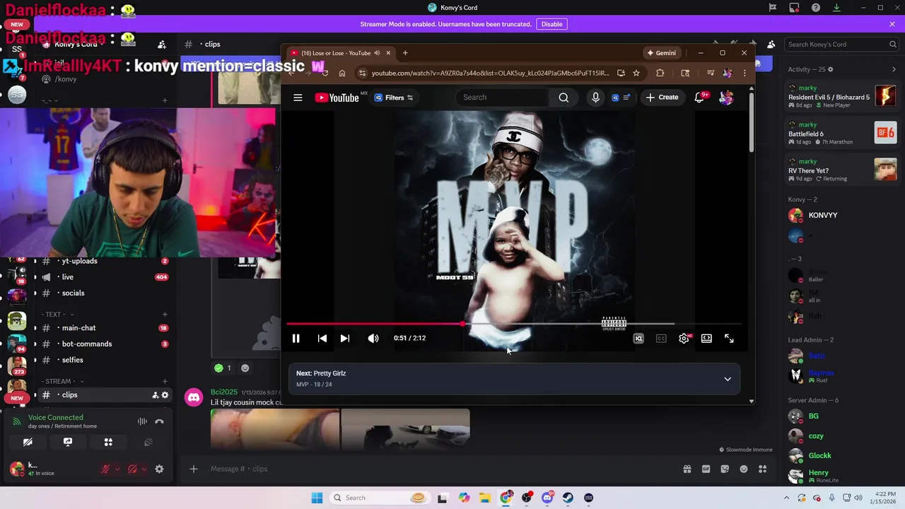Viewport: 905px width, 509px height.
Task: Dismiss the Streamer Mode banner
Action: tap(892, 24)
